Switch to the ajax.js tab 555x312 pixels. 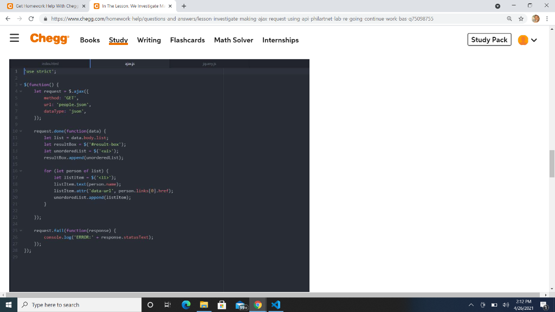tap(130, 63)
